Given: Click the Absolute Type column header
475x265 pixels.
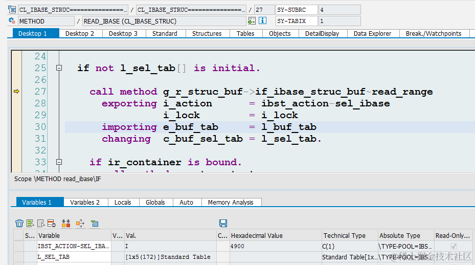Looking at the screenshot, I should [405, 236].
